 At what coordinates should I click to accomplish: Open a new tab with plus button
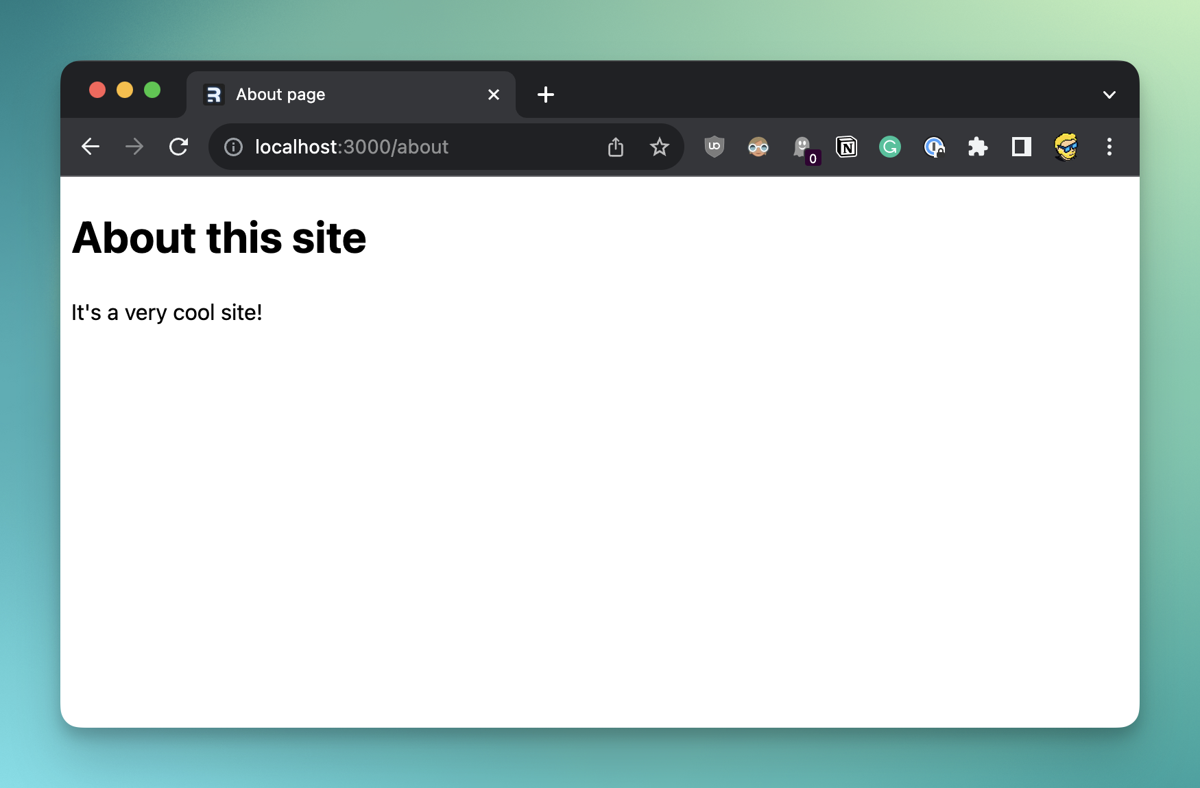point(546,95)
